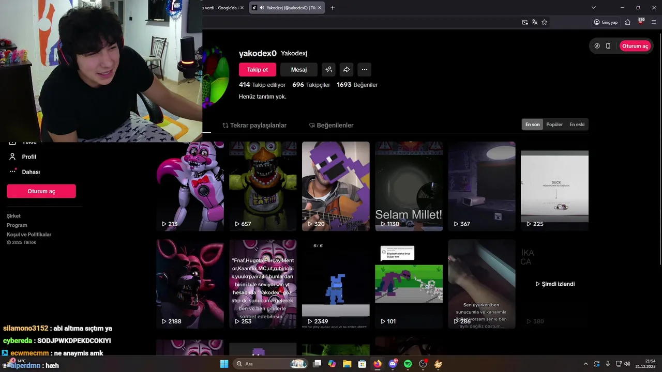This screenshot has height=372, width=662.
Task: Open the video with 286 views
Action: point(482,284)
